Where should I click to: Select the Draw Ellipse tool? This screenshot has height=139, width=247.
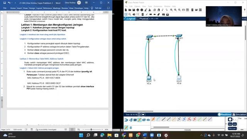(155, 15)
